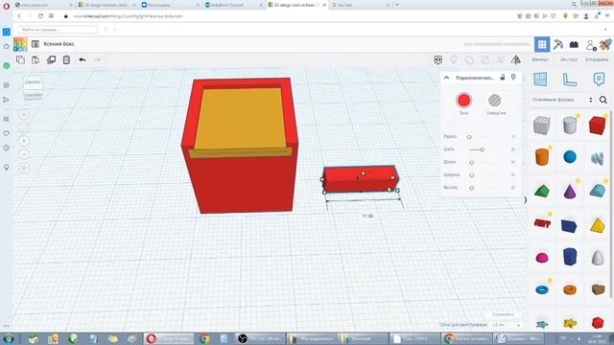Switch to the YouTube browser tab

point(361,5)
